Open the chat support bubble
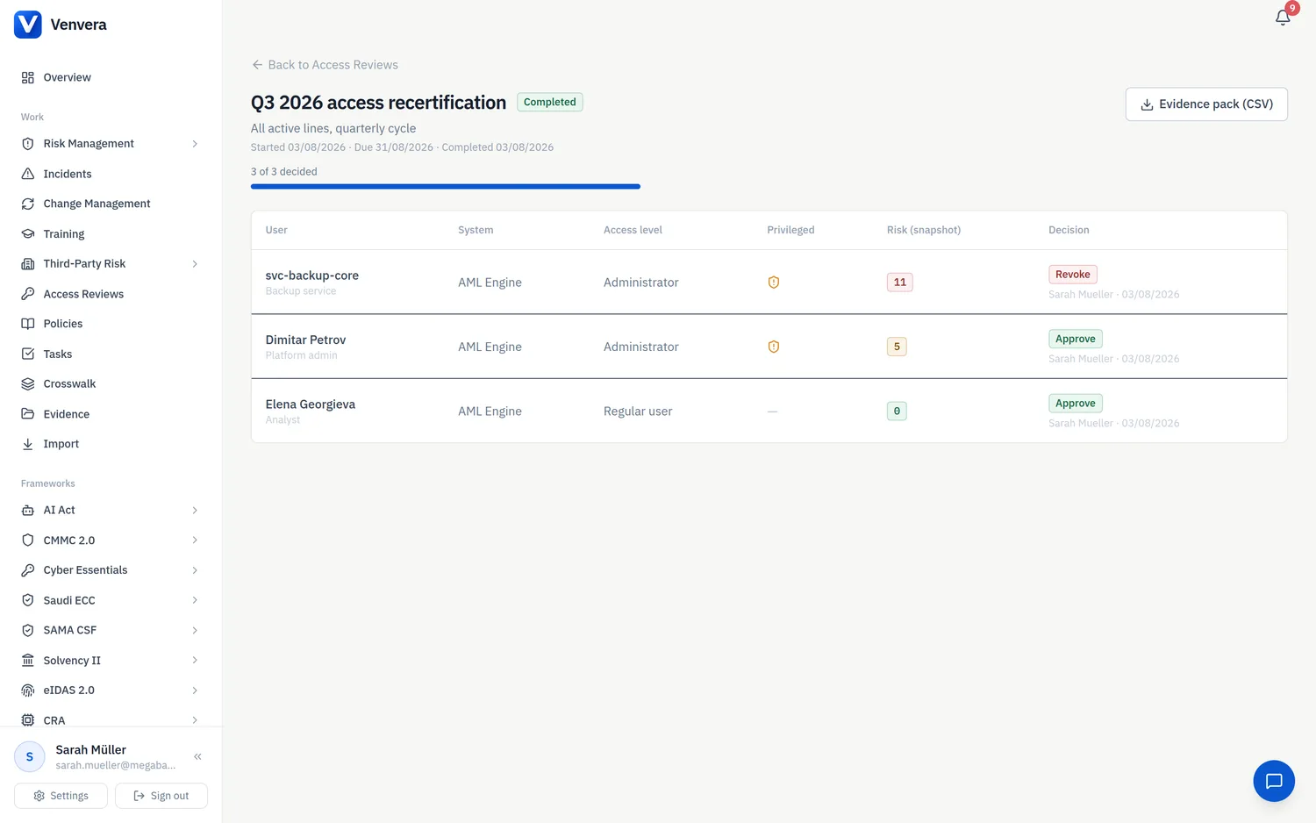The height and width of the screenshot is (823, 1316). pos(1274,781)
